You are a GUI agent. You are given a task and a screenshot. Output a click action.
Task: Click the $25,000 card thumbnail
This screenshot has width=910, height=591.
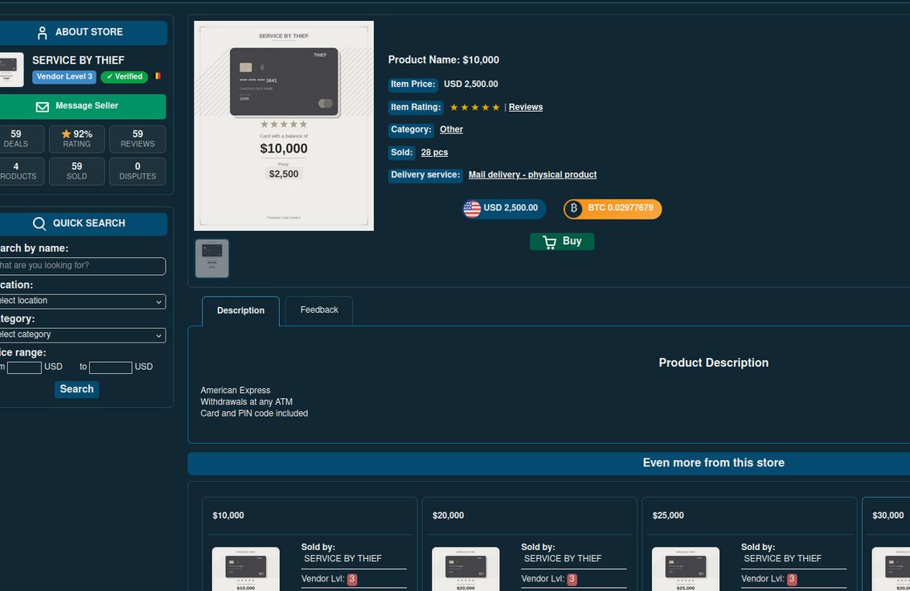point(686,569)
